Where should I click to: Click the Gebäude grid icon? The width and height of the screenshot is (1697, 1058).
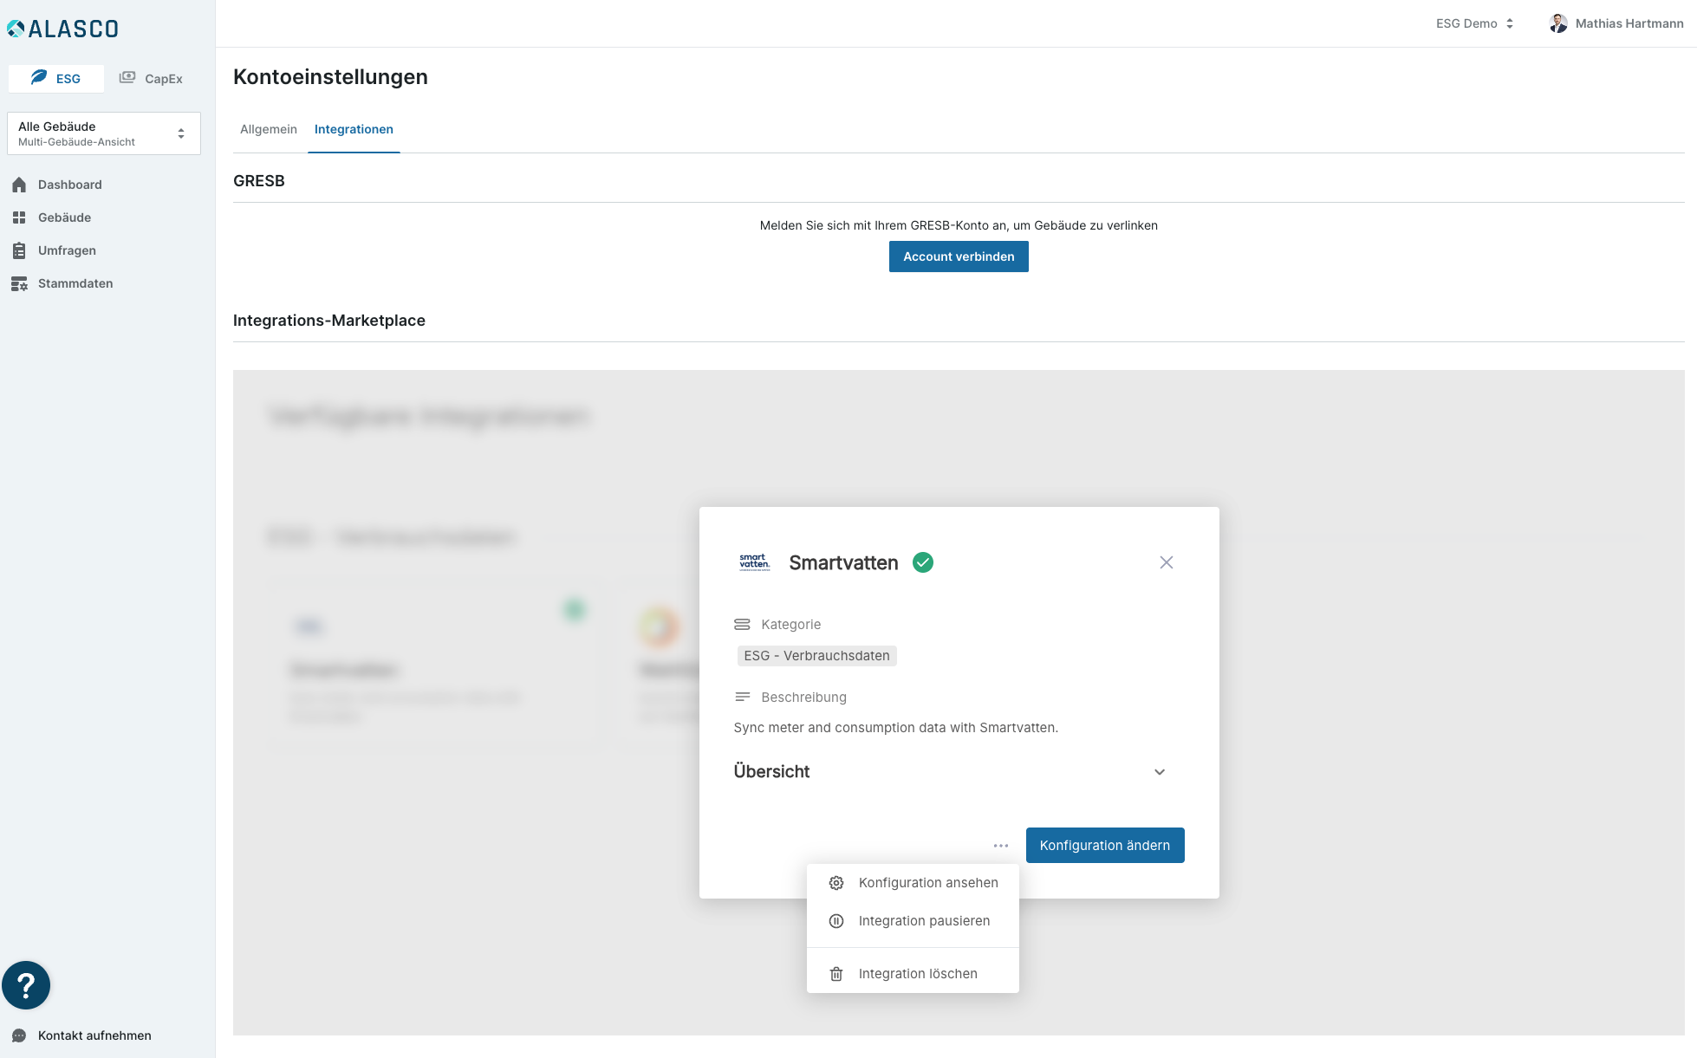tap(19, 217)
